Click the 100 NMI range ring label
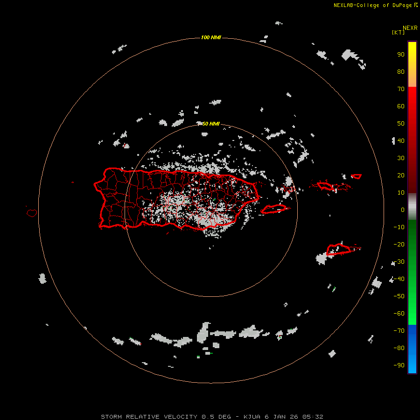The height and width of the screenshot is (420, 420). pyautogui.click(x=211, y=37)
